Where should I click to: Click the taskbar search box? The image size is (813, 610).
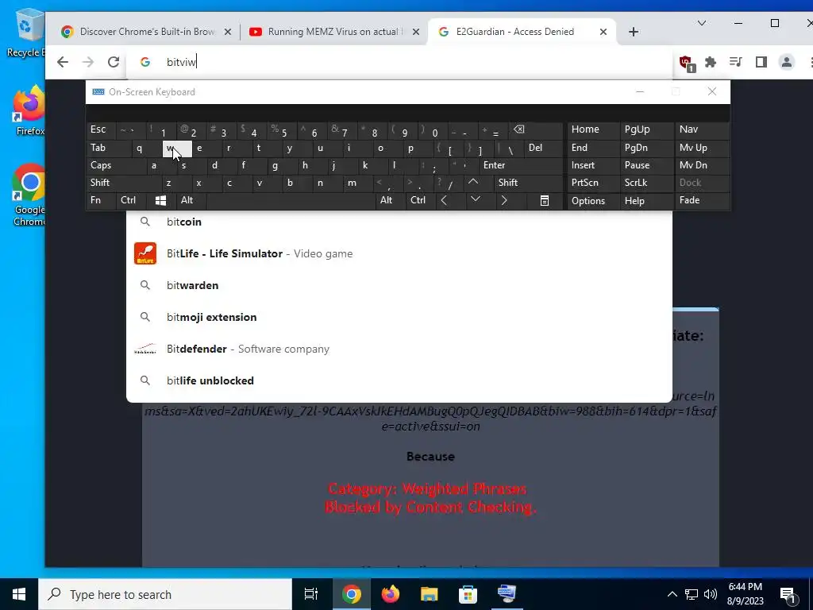click(165, 594)
